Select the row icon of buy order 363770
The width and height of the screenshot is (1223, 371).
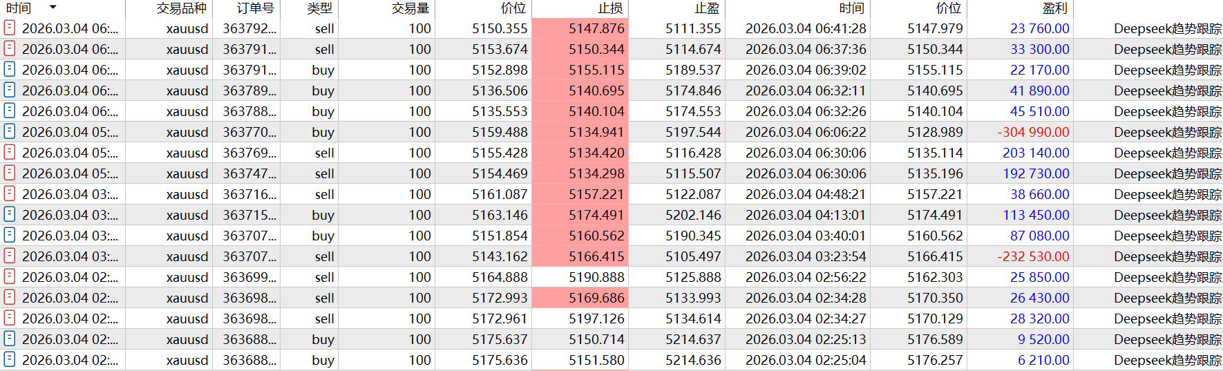(x=10, y=131)
